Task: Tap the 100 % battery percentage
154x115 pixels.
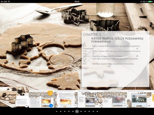Action: [x=145, y=2]
